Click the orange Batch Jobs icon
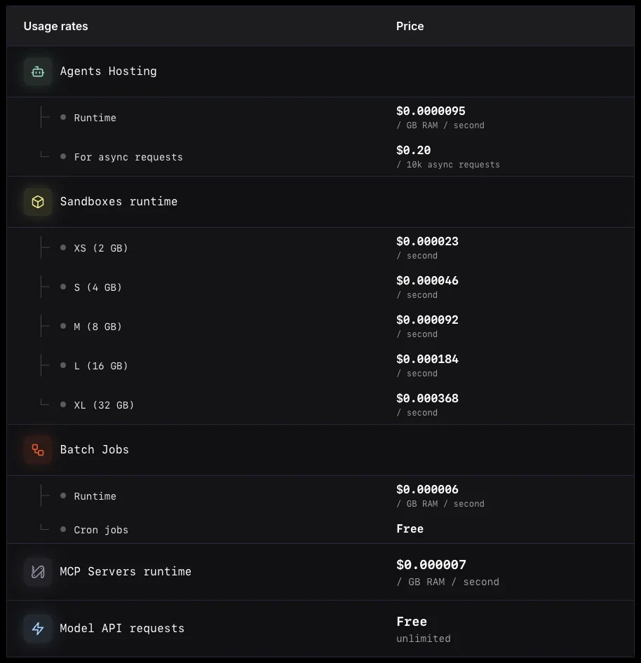Image resolution: width=641 pixels, height=663 pixels. pos(36,449)
